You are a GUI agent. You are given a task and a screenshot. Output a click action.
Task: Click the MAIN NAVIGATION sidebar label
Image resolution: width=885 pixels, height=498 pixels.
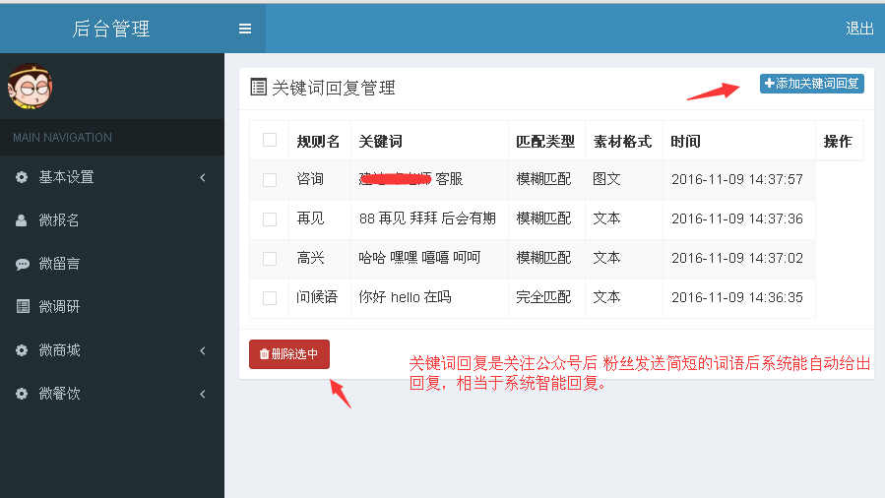62,138
